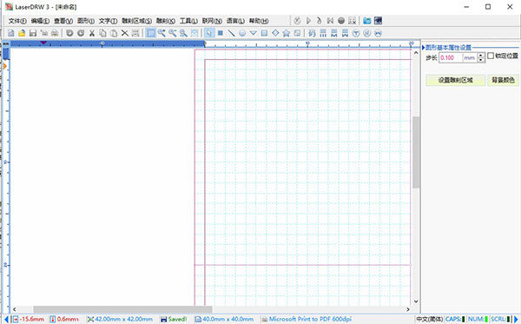521x324 pixels.
Task: Click the play triangle engraving icon
Action: pyautogui.click(x=308, y=21)
